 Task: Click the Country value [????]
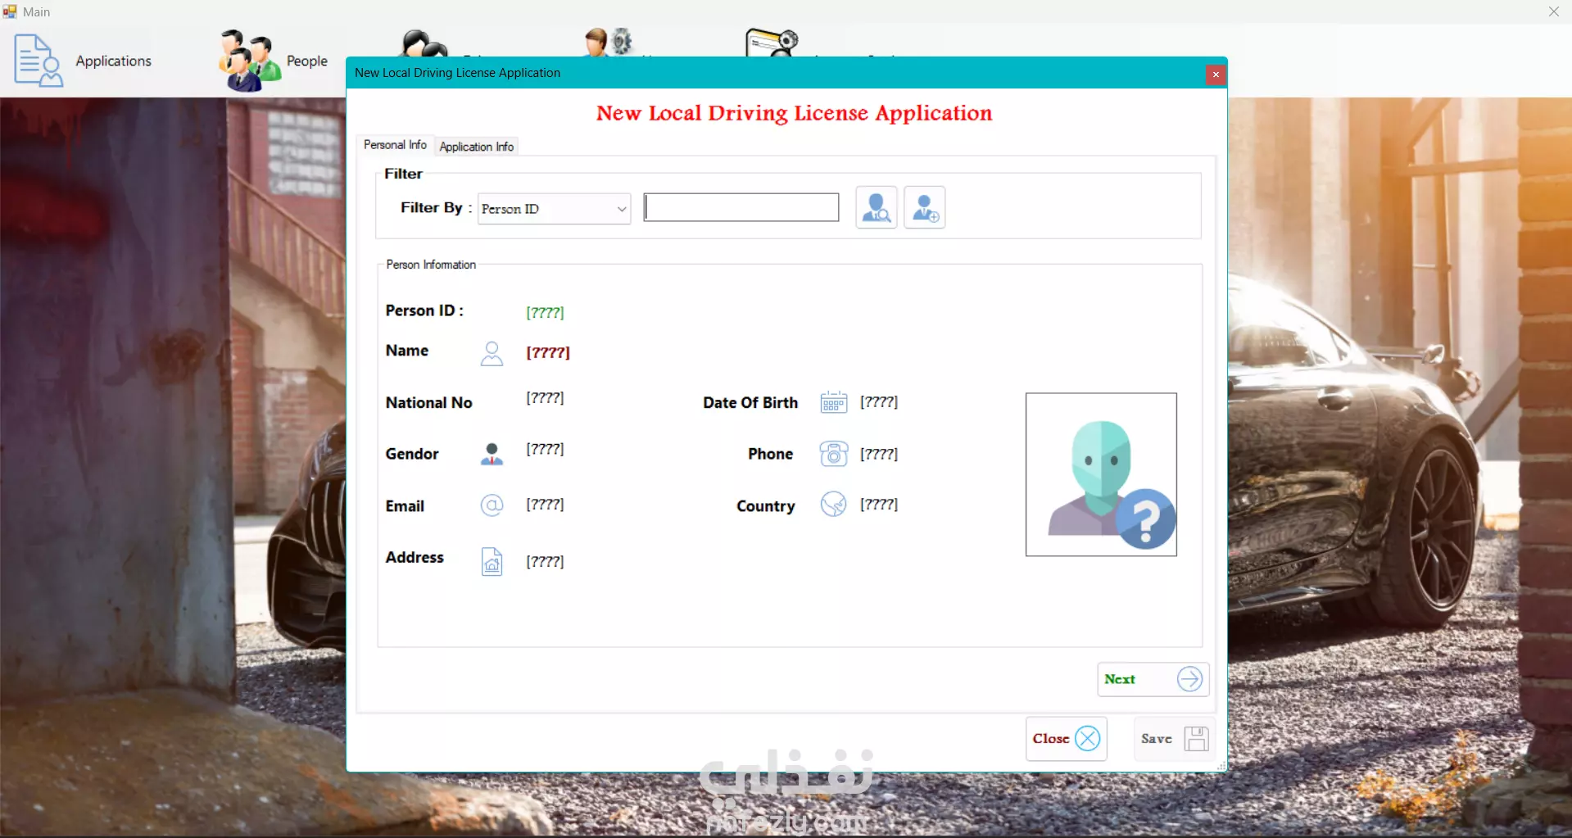879,505
